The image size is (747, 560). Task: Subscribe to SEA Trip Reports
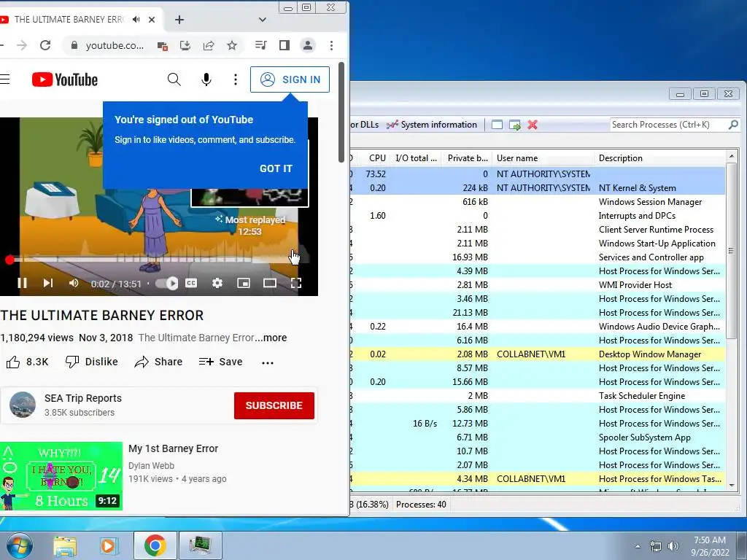pyautogui.click(x=274, y=405)
